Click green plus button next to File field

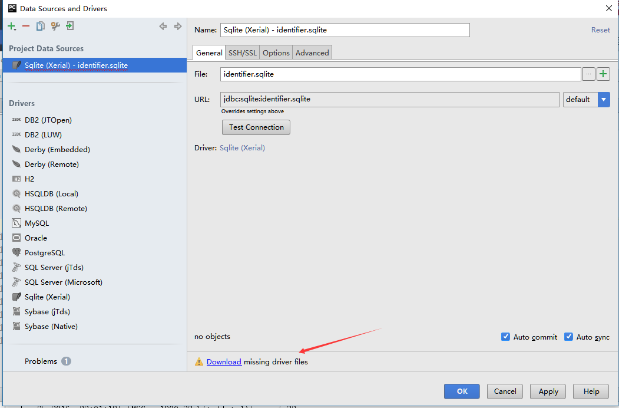pos(603,74)
